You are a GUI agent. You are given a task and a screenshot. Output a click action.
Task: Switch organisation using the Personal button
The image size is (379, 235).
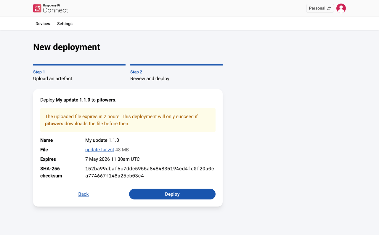(320, 8)
